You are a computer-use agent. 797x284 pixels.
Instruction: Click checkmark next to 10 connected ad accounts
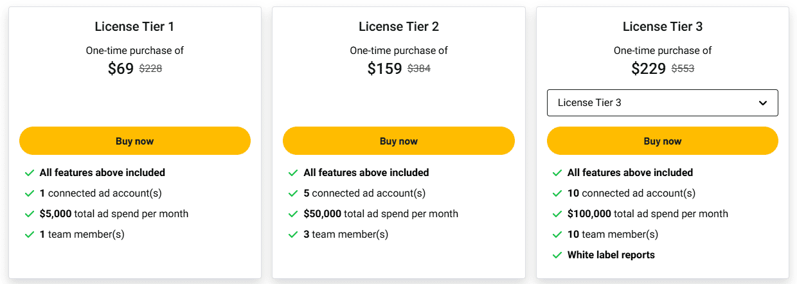557,193
